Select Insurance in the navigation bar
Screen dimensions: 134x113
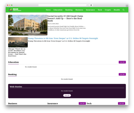[90, 10]
